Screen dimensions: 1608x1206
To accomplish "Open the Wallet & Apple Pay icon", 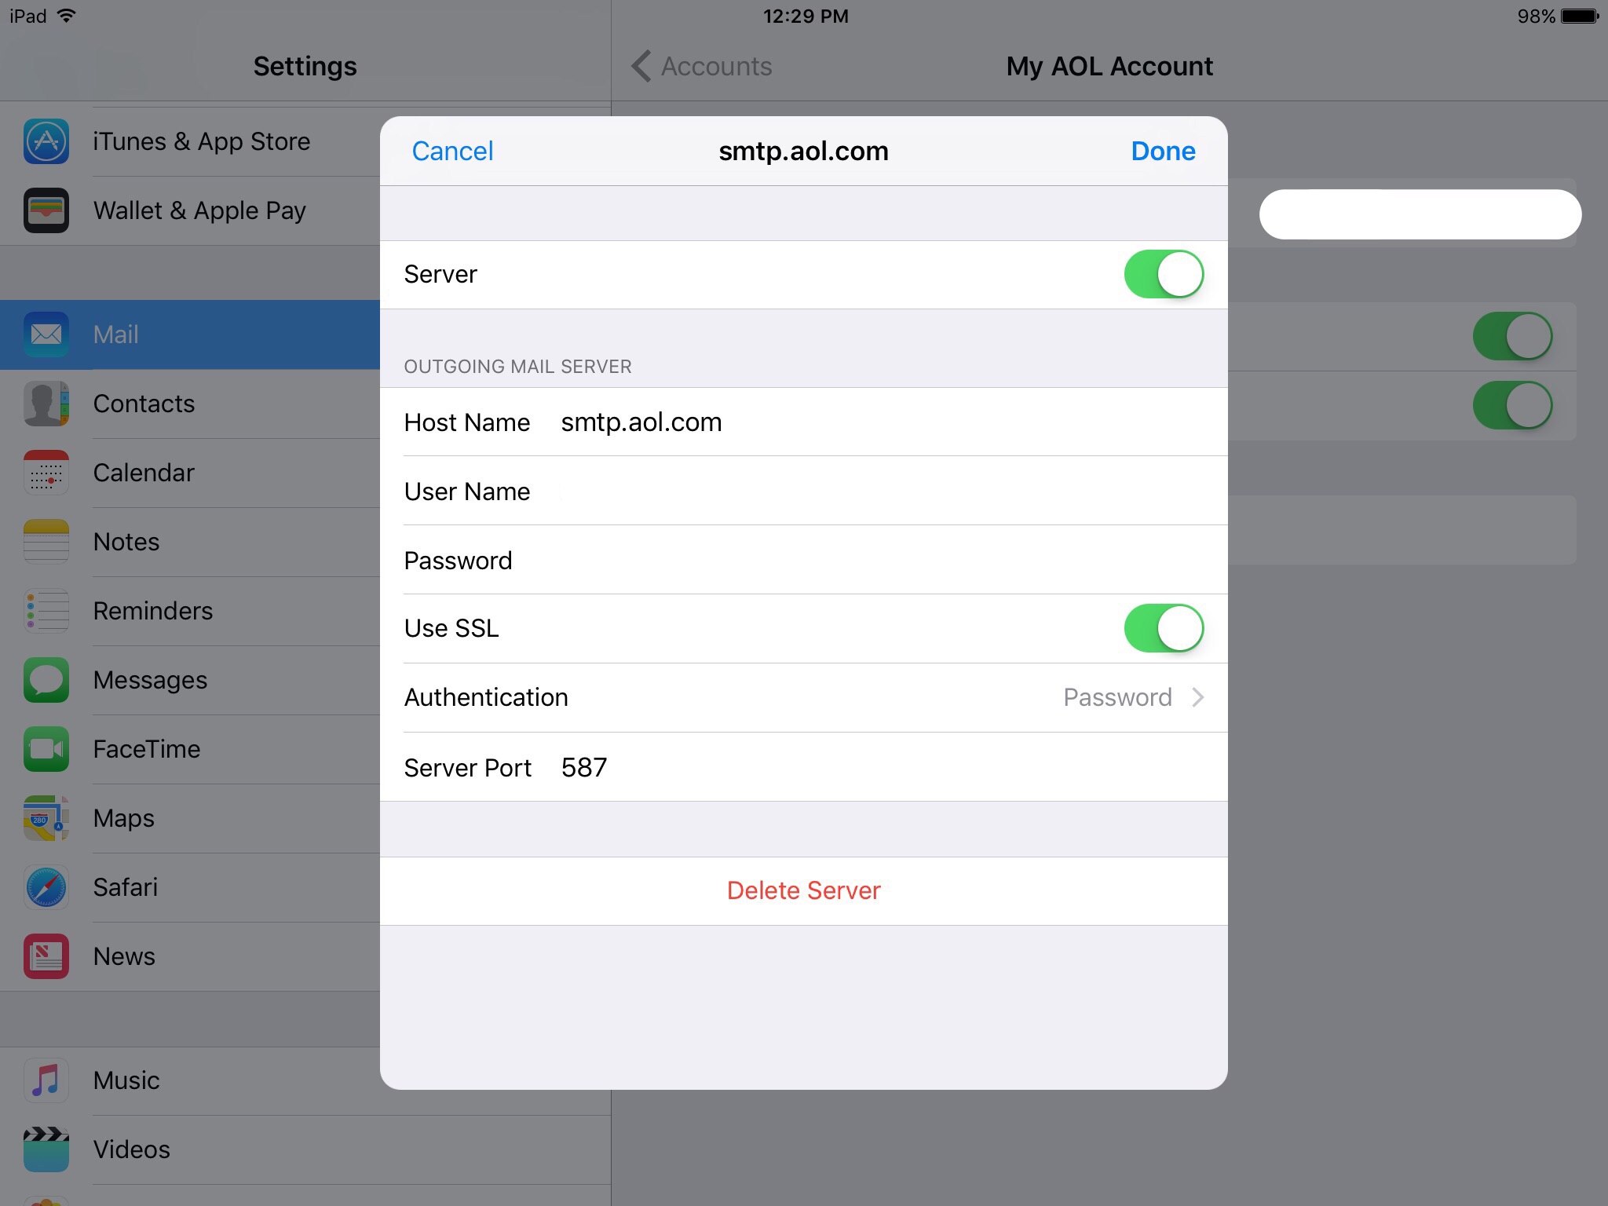I will 46,210.
